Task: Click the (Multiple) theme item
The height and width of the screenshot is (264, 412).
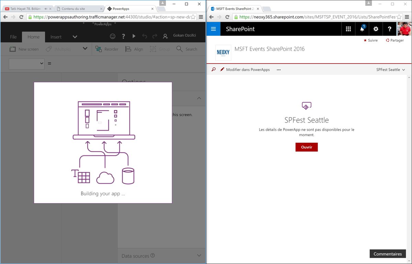Action: click(58, 49)
